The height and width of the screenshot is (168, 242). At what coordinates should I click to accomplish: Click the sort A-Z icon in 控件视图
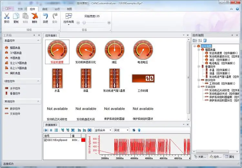(200, 41)
